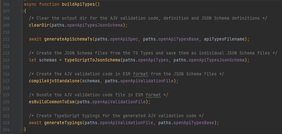Click openApiTypesBase argument on line 211

178,39
